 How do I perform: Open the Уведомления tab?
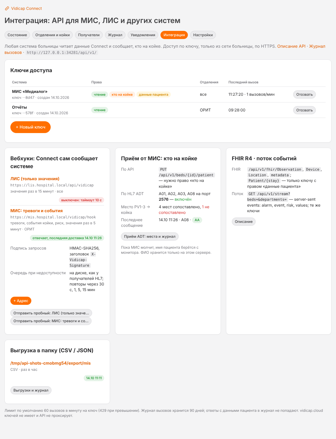143,35
